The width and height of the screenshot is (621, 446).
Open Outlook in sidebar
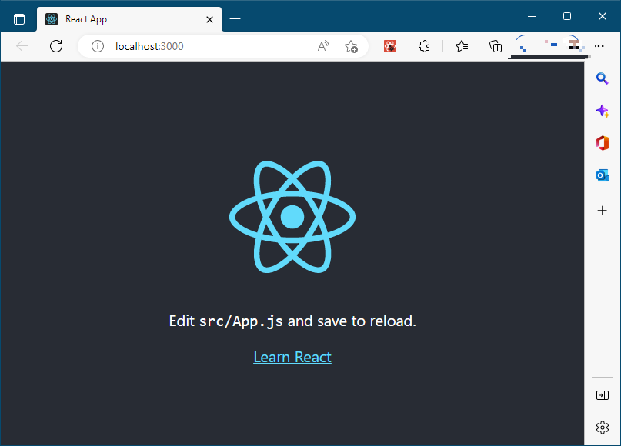pyautogui.click(x=603, y=175)
